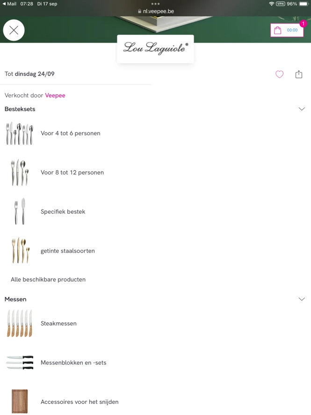Tap the gold cutlery thumbnail
The width and height of the screenshot is (311, 415).
click(20, 251)
